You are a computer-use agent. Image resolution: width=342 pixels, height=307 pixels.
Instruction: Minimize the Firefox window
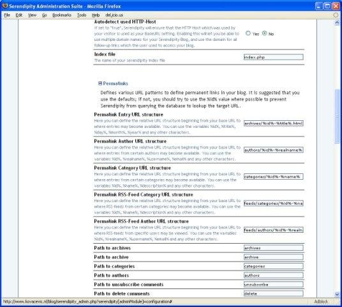pos(319,6)
